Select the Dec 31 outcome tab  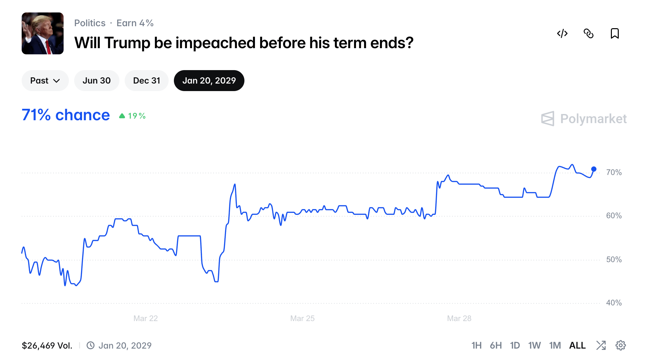click(146, 80)
